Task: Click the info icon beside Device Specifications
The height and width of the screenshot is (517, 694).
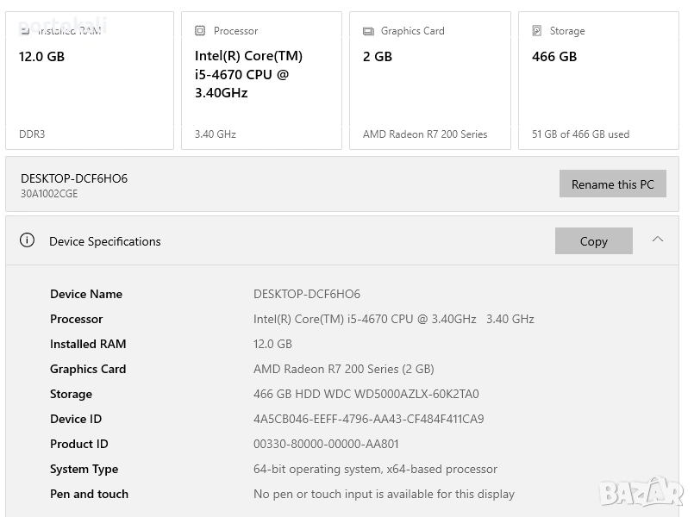Action: [27, 240]
